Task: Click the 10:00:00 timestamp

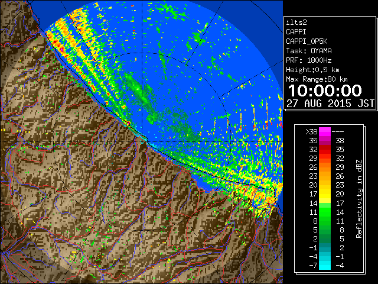Action: 325,91
